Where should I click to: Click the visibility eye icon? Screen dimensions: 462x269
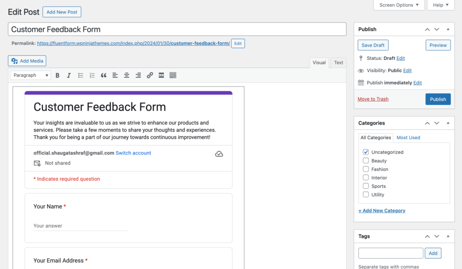click(361, 71)
